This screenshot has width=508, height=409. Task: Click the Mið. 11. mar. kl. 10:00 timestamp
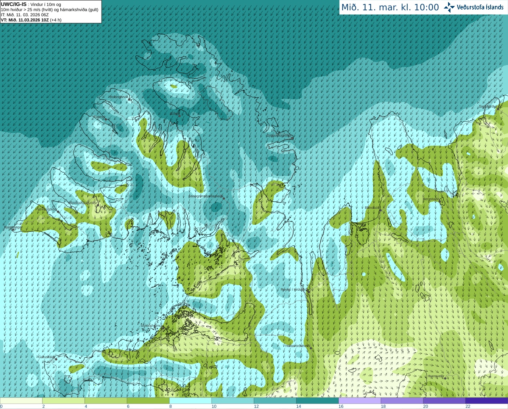point(390,8)
